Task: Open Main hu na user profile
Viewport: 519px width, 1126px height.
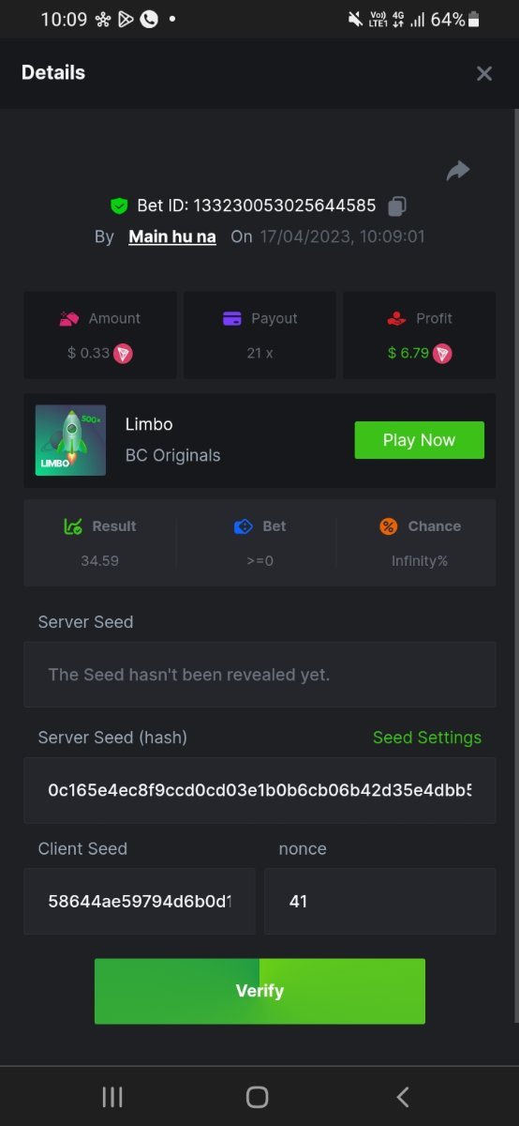Action: 172,236
